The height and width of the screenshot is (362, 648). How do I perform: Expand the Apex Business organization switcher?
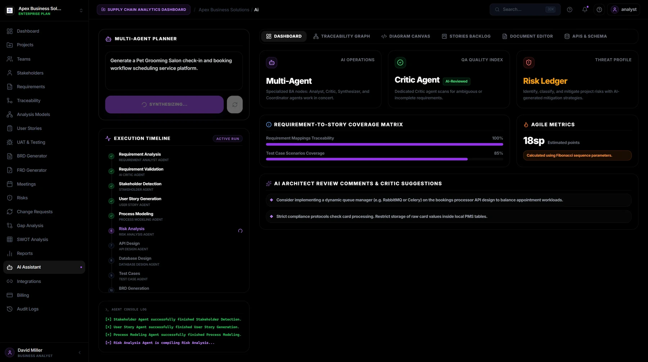click(x=81, y=10)
